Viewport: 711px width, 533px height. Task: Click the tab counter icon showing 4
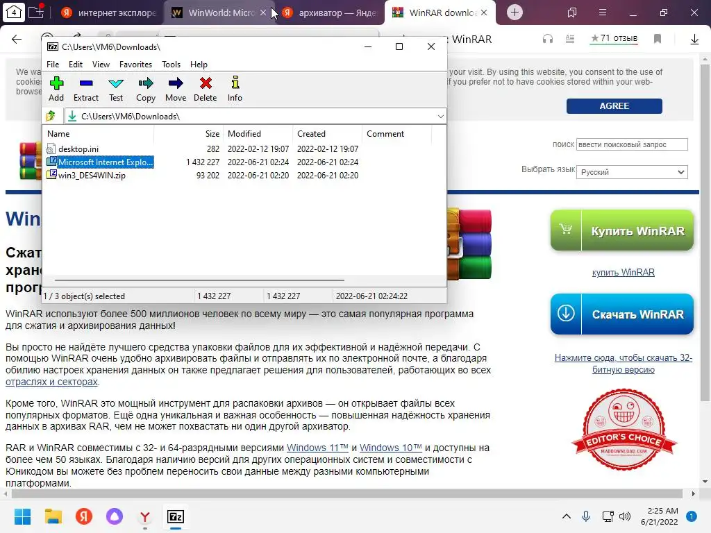point(14,12)
